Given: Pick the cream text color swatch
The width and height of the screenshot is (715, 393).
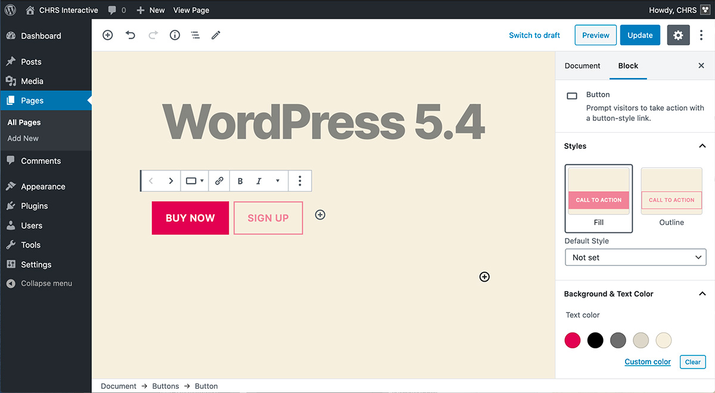Looking at the screenshot, I should (x=664, y=341).
